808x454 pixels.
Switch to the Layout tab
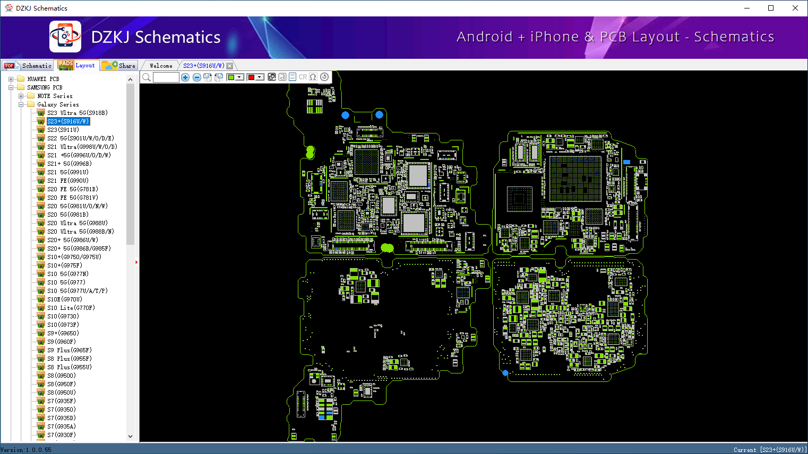pos(78,66)
